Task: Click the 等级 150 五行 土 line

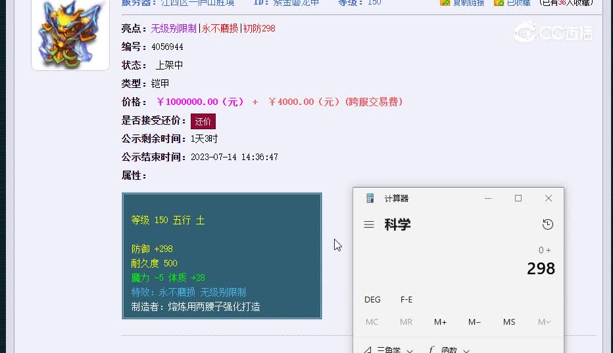Action: tap(168, 220)
